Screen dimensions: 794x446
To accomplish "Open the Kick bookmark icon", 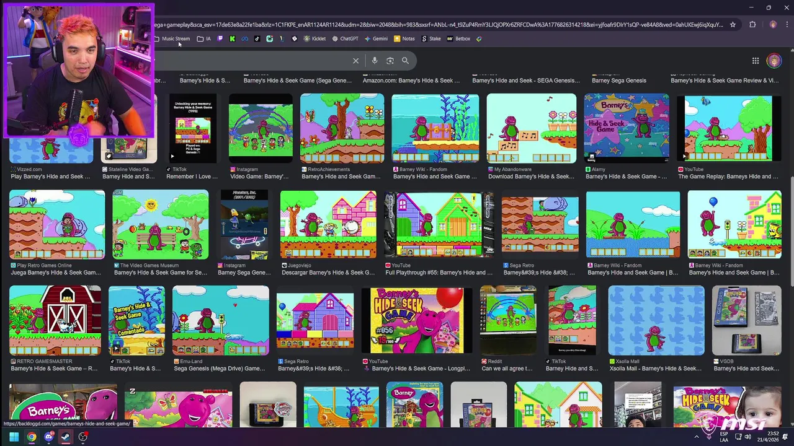I will click(x=232, y=38).
